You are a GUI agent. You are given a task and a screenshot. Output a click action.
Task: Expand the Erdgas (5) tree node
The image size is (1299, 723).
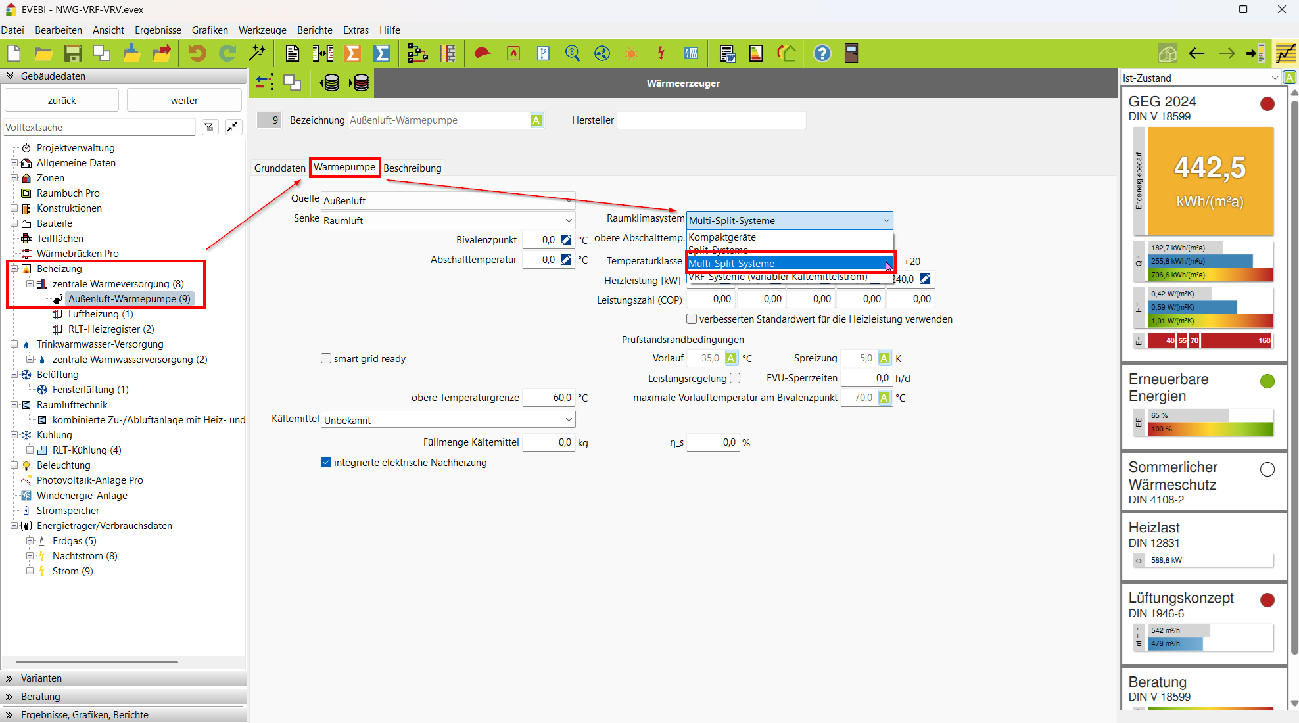tap(30, 540)
